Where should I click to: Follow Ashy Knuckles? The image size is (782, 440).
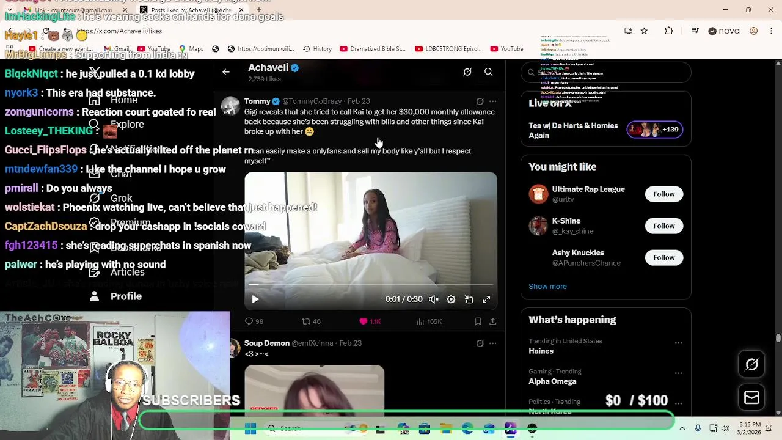[663, 258]
